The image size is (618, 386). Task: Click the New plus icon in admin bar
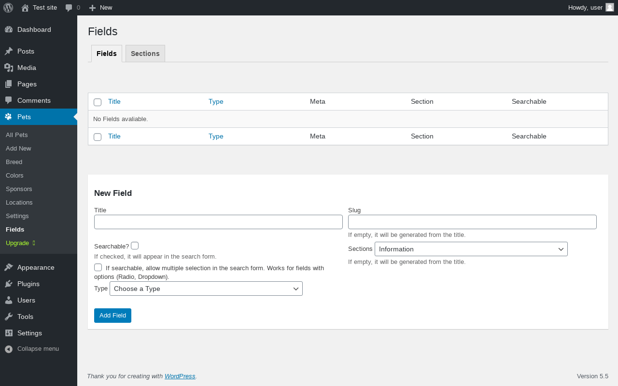tap(93, 8)
